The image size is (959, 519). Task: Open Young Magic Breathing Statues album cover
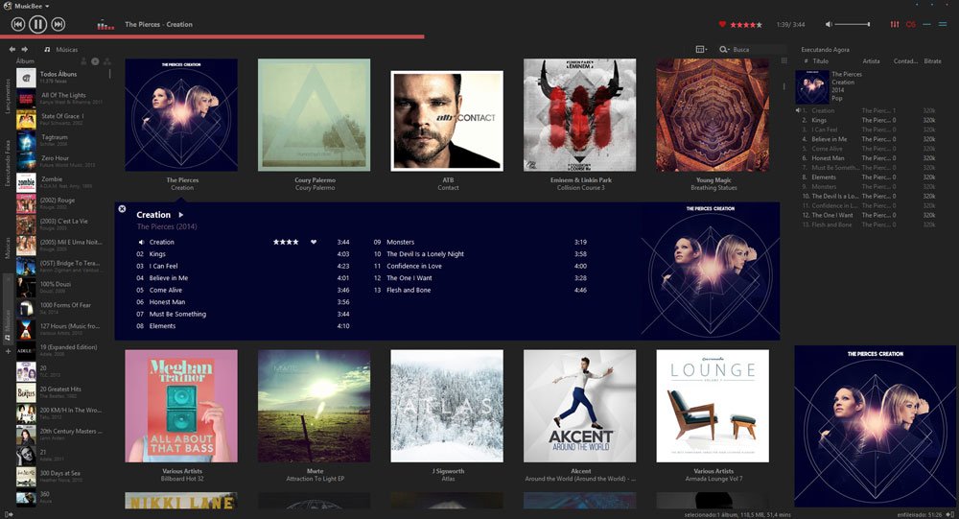(713, 115)
